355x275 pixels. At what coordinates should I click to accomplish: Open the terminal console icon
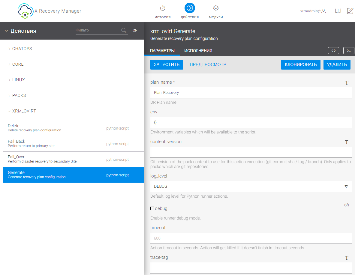coord(349,51)
